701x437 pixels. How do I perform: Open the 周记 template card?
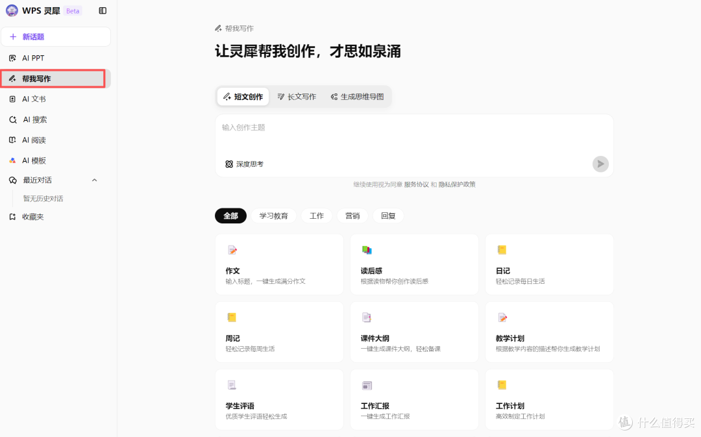tap(279, 332)
